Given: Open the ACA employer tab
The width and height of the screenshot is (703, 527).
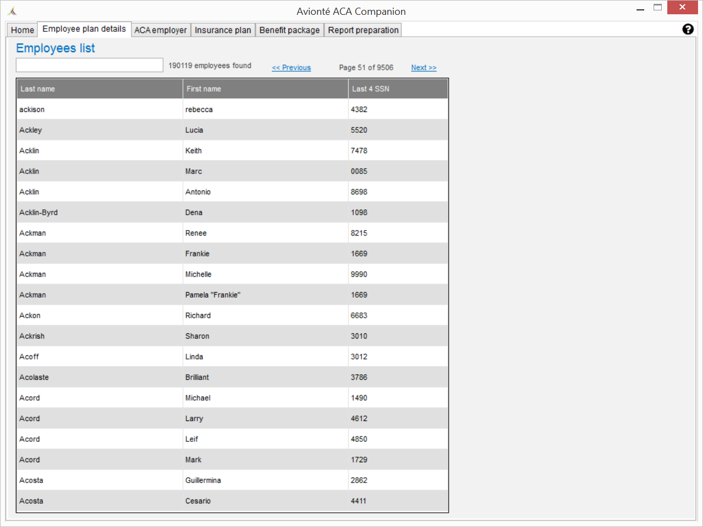Looking at the screenshot, I should 160,30.
